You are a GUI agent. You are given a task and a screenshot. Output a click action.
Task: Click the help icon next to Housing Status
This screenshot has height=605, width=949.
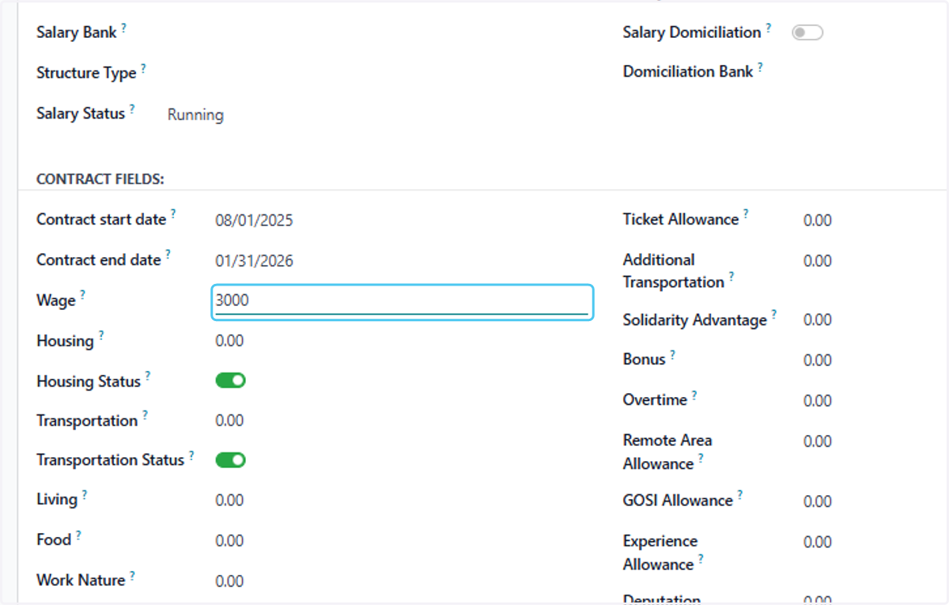148,376
